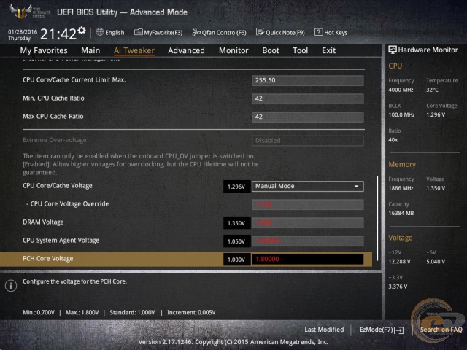This screenshot has width=467, height=350.
Task: Click the Max CPU Cache Ratio field
Action: coord(308,117)
